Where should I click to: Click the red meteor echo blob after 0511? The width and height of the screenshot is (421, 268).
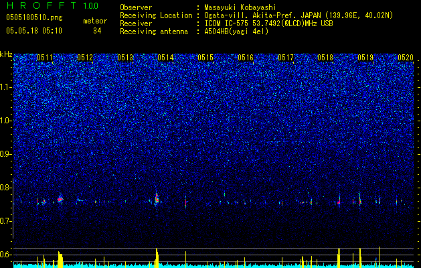point(60,199)
